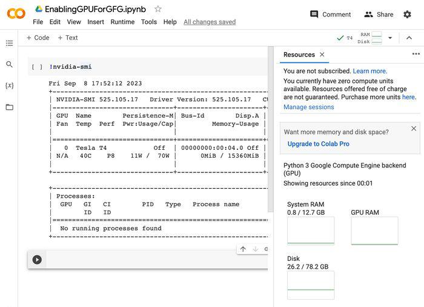The image size is (424, 307).
Task: Select the Resources tab
Action: coord(299,55)
